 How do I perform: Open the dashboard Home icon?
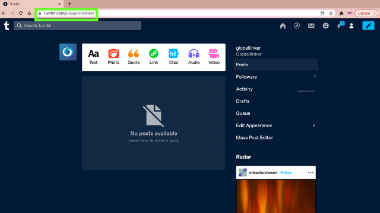tap(283, 25)
